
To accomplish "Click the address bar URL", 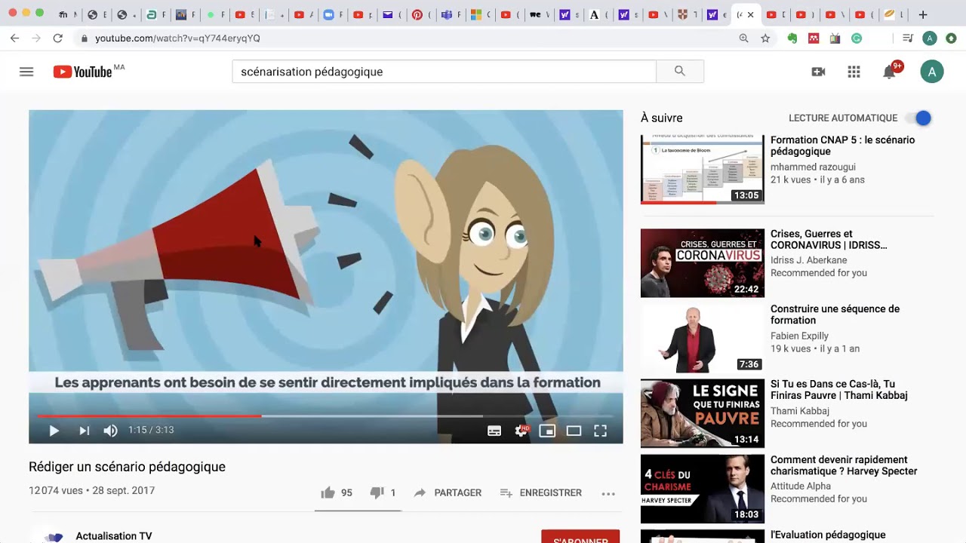I will coord(177,38).
